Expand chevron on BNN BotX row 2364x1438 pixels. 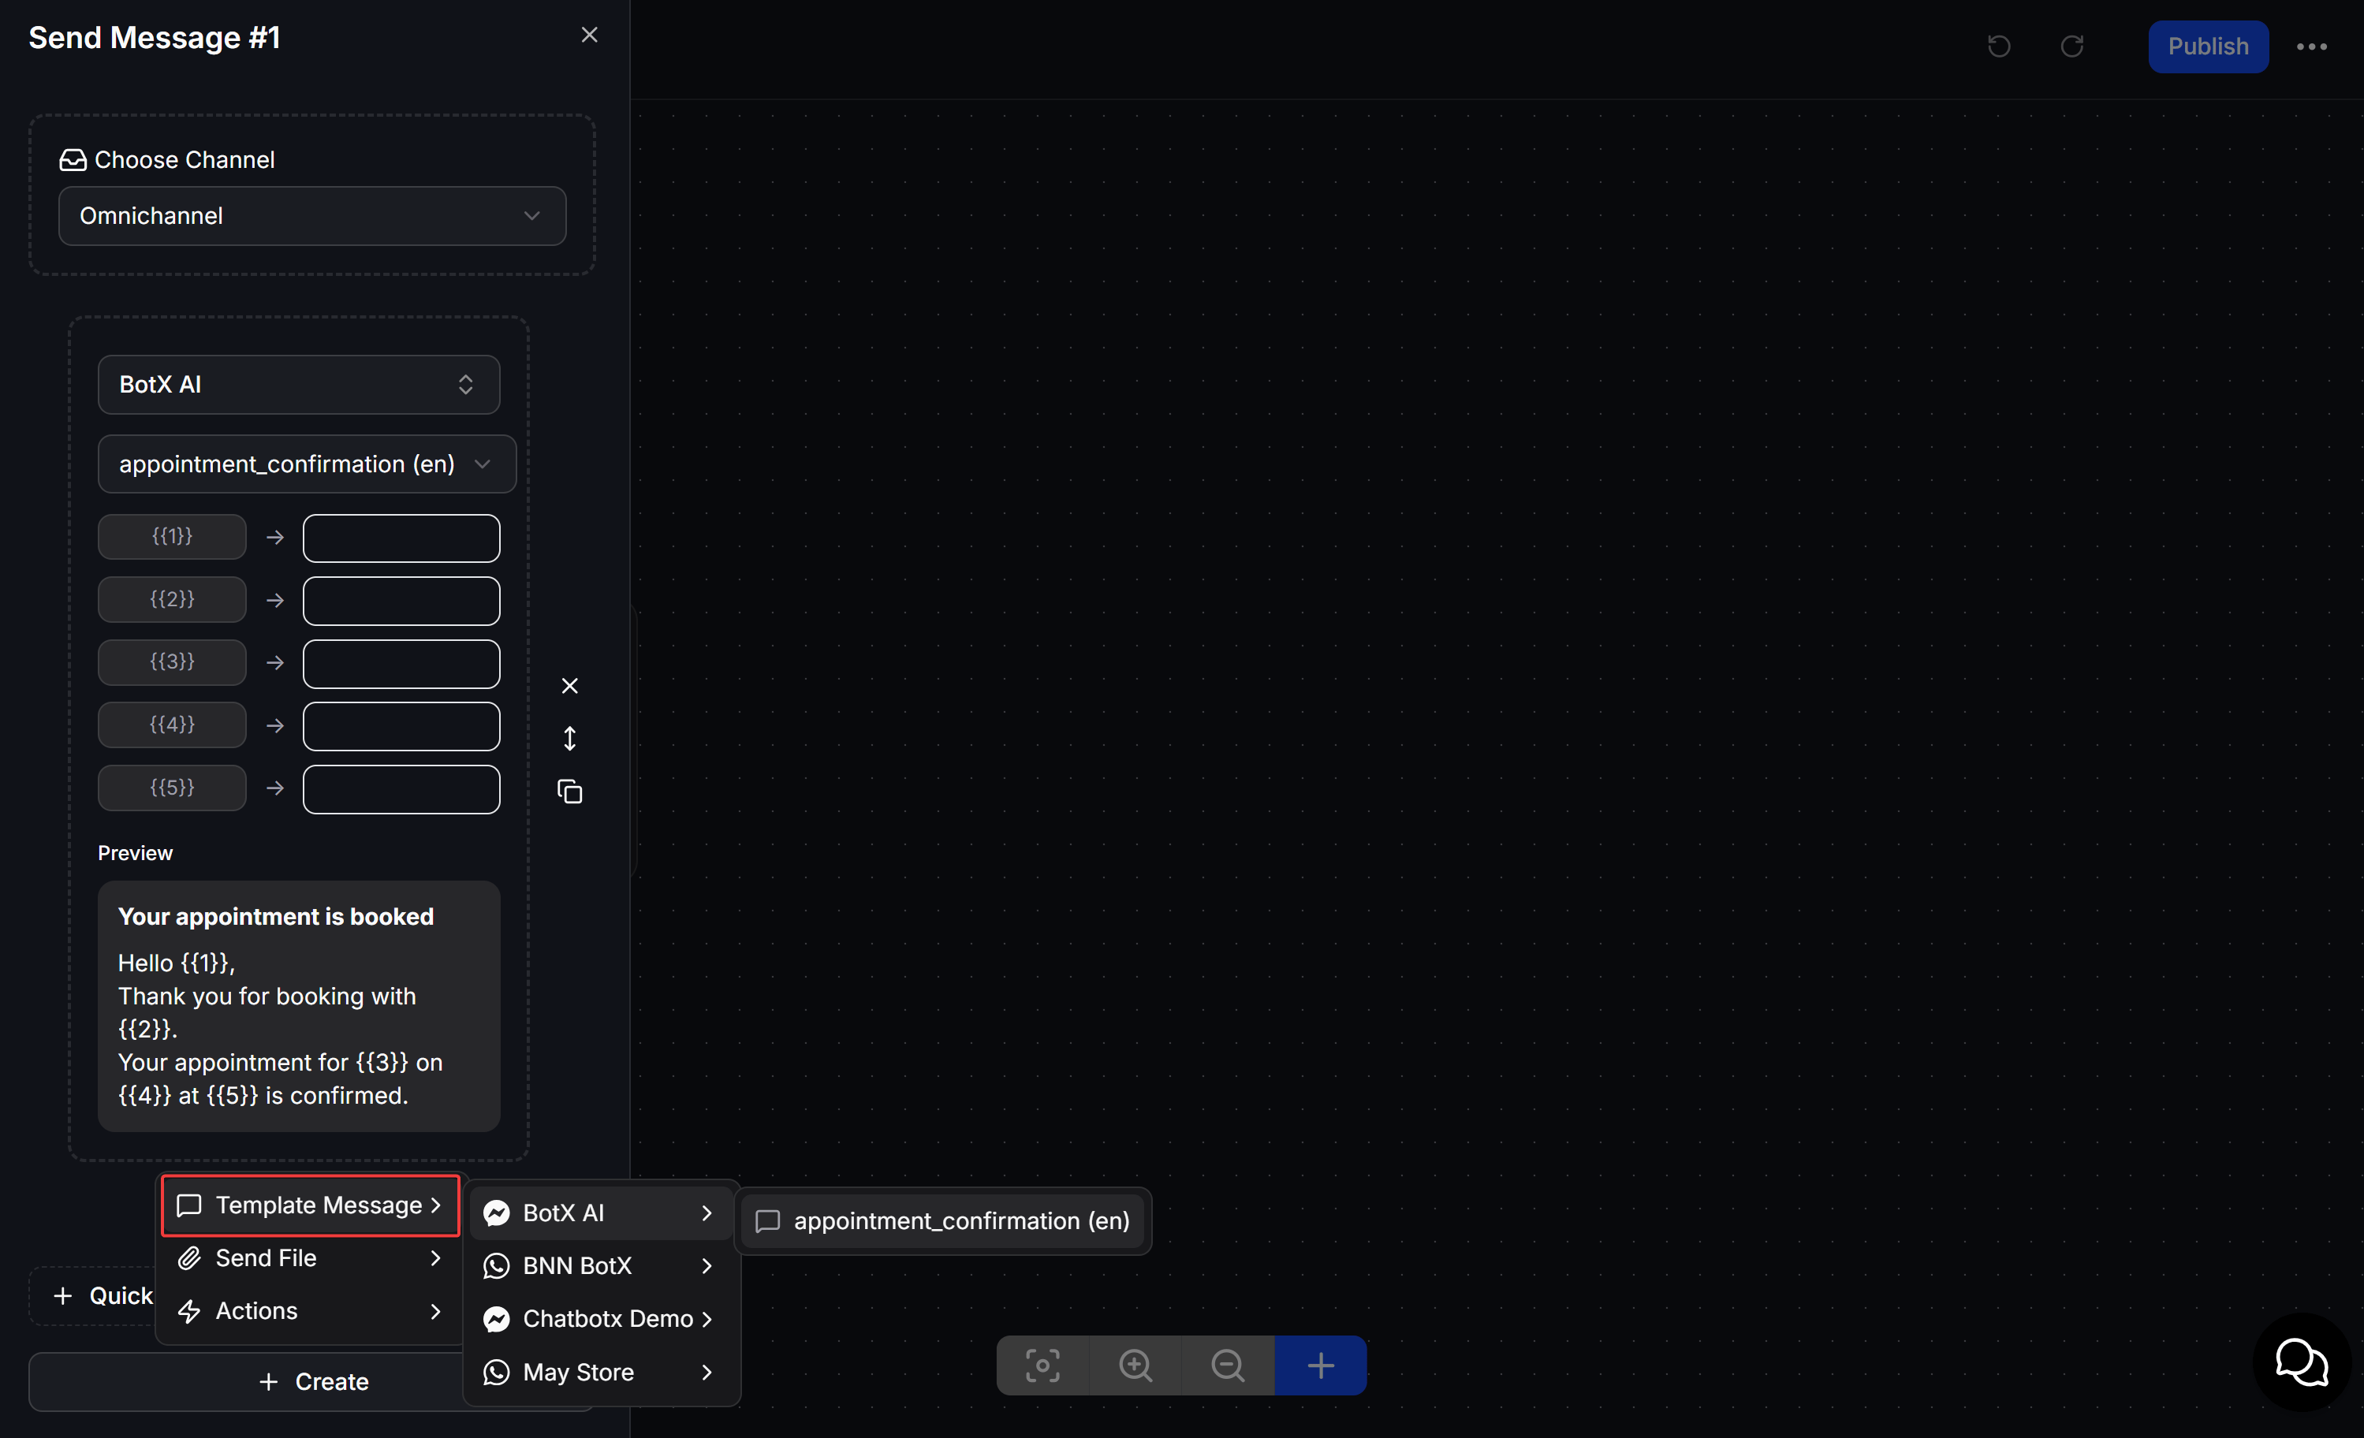(x=707, y=1266)
